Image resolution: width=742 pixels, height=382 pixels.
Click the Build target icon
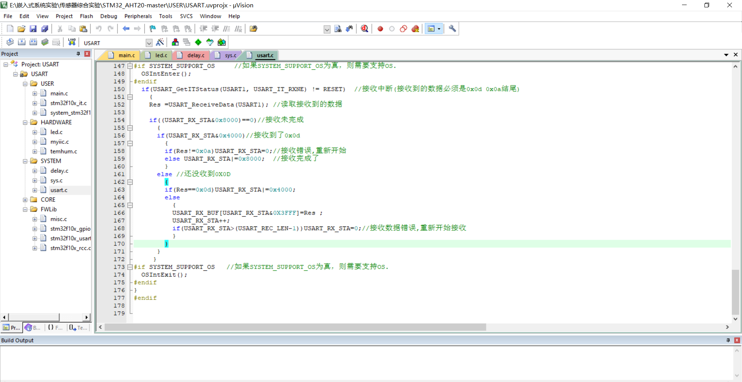coord(22,42)
